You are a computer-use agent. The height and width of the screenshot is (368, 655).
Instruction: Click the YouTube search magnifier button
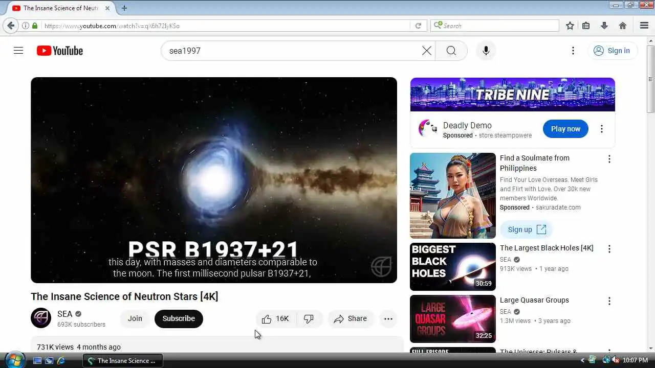point(451,51)
